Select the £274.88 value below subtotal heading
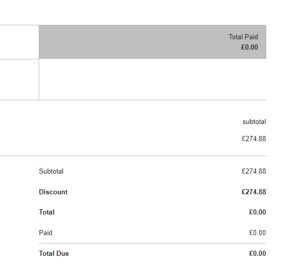The width and height of the screenshot is (290, 276). tap(254, 139)
